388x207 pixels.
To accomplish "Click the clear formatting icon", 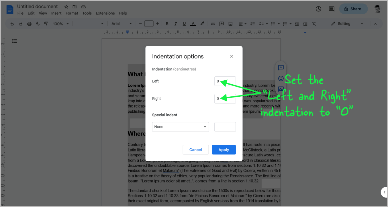I will click(314, 24).
